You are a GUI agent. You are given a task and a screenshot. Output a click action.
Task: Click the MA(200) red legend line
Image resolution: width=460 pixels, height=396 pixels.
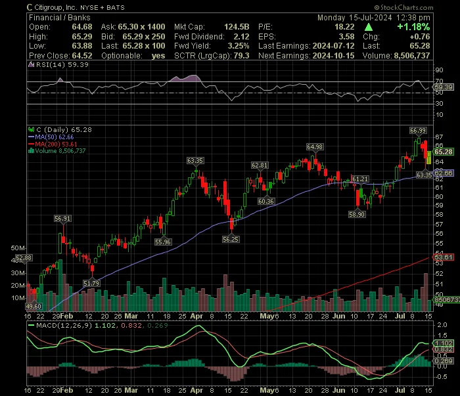click(31, 144)
